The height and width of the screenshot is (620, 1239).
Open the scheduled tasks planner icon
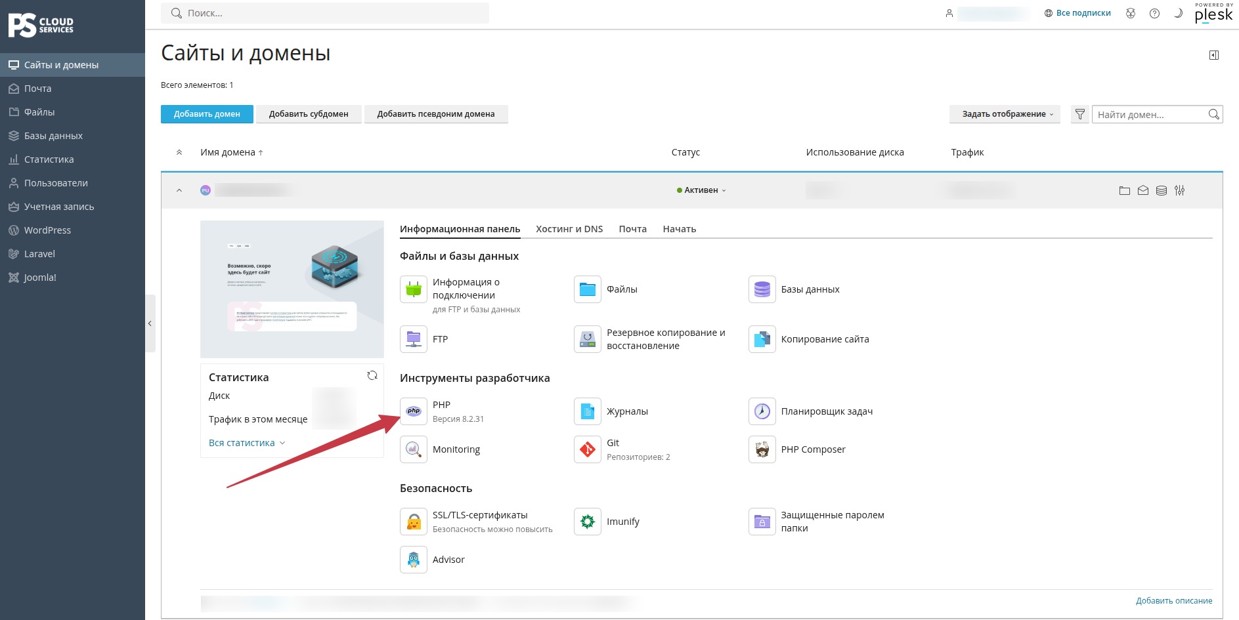coord(762,411)
